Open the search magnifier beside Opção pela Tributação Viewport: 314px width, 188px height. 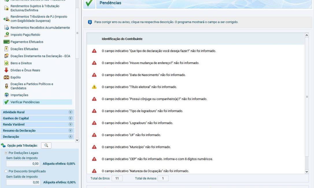pyautogui.click(x=46, y=145)
